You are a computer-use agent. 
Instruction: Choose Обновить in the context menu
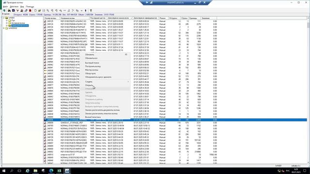click(x=106, y=55)
